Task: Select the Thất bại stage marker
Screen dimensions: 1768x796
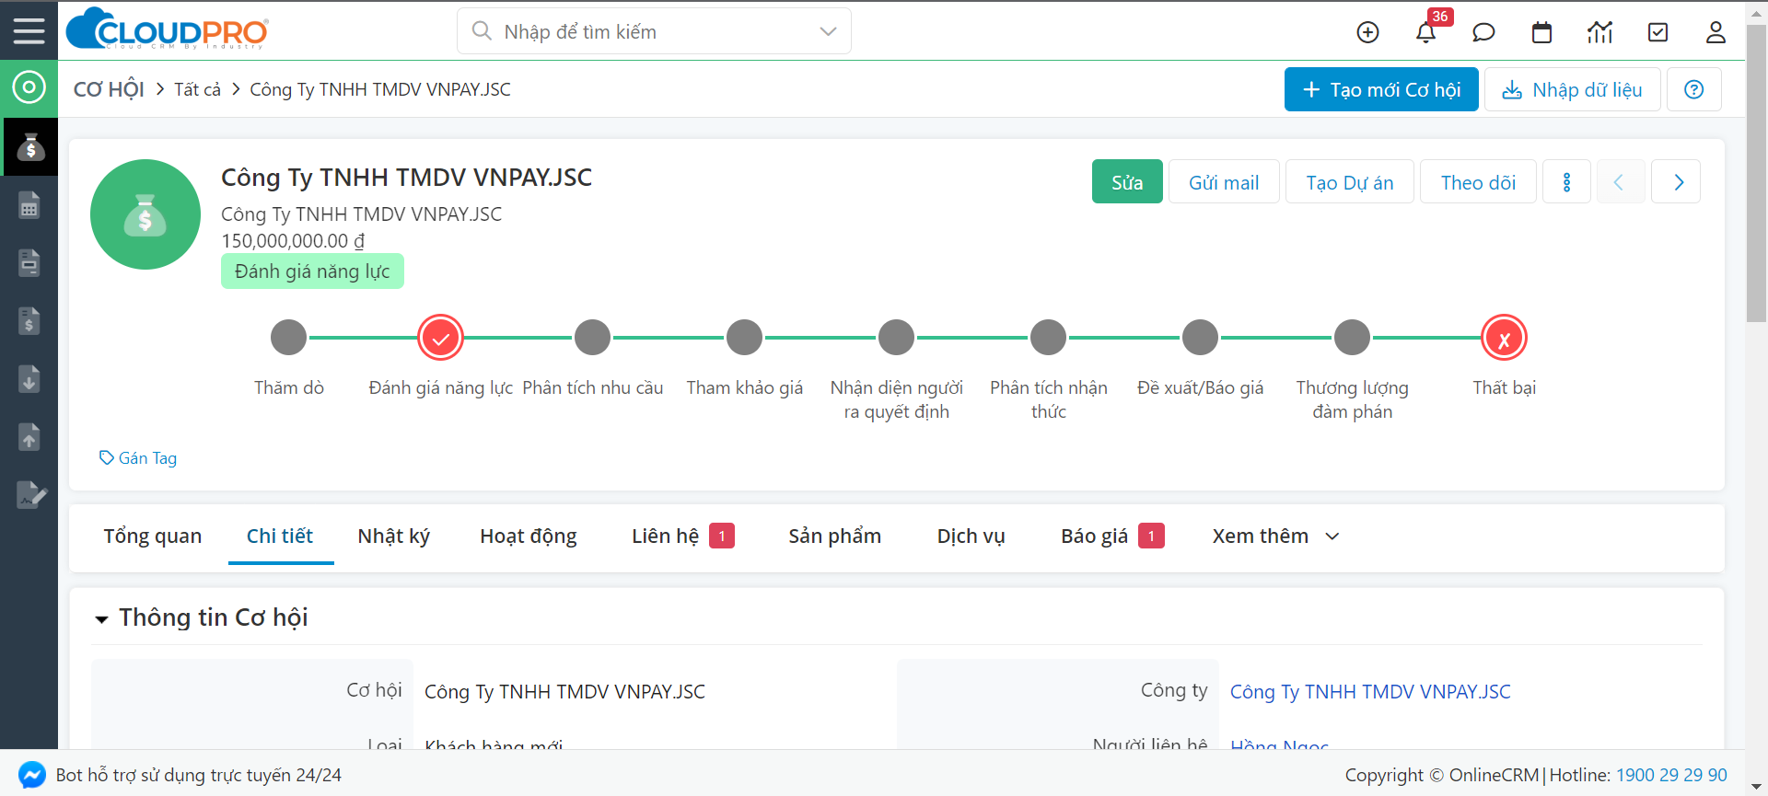Action: click(1504, 338)
